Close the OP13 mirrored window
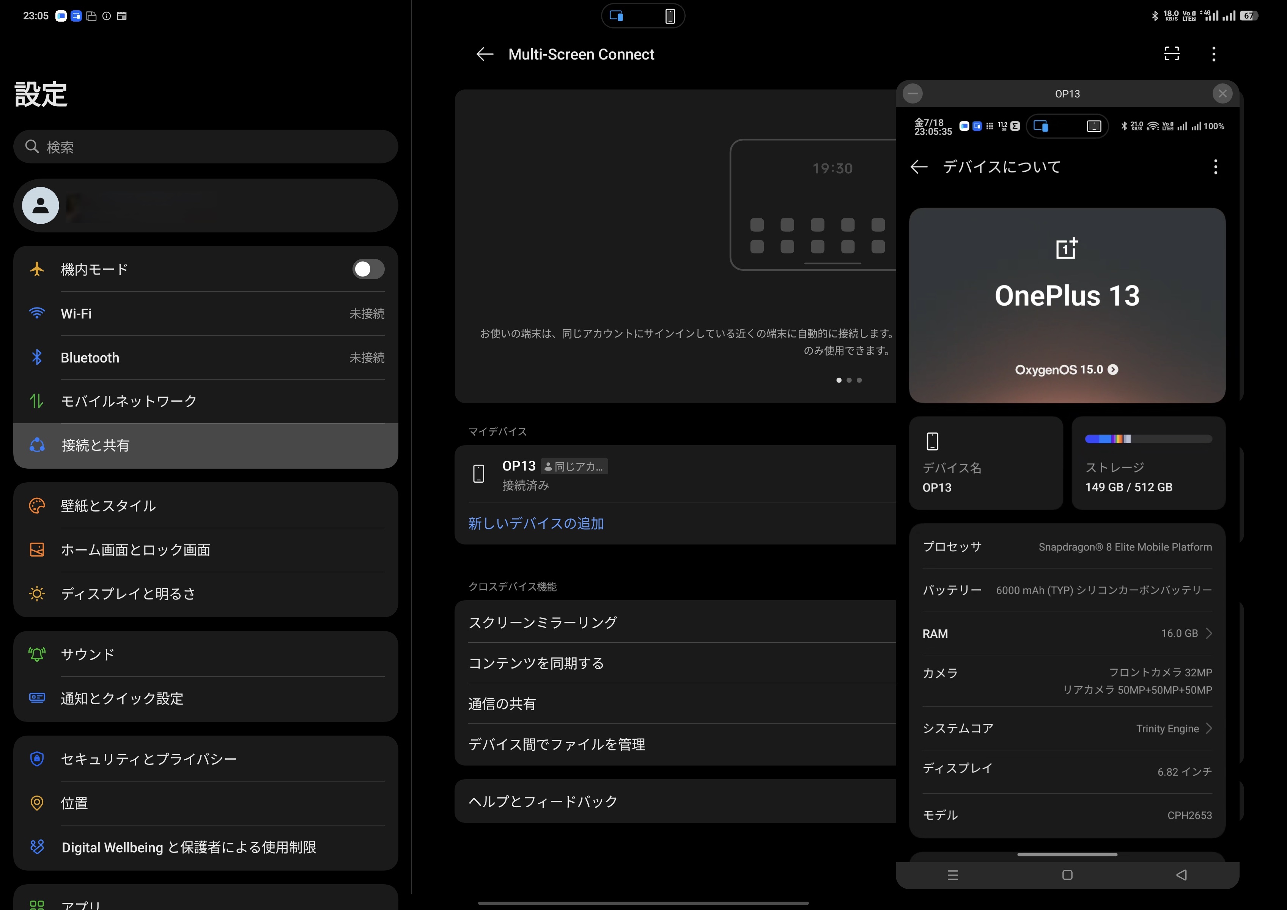 pyautogui.click(x=1222, y=94)
